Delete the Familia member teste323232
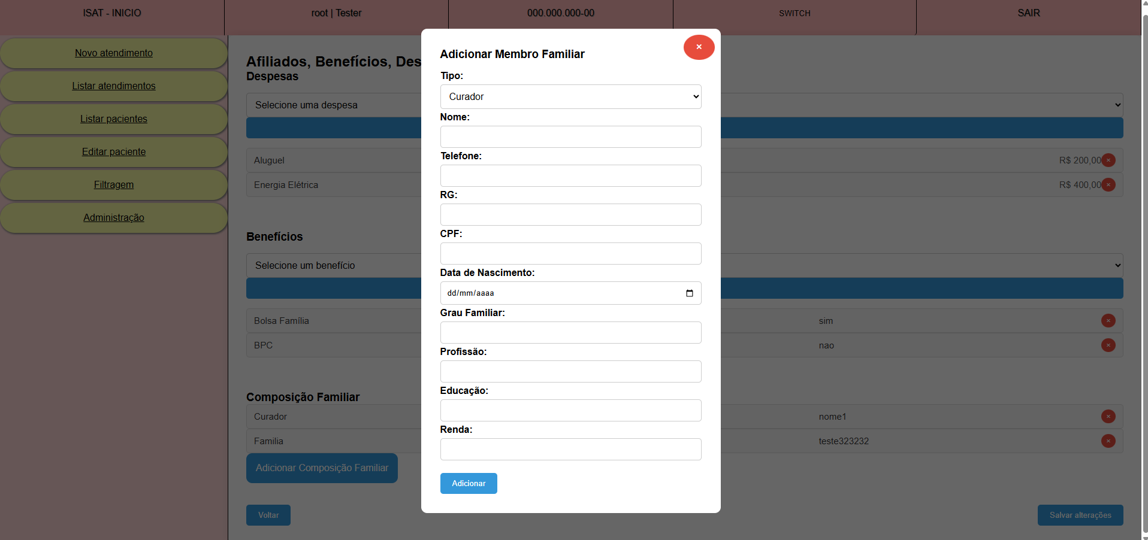The image size is (1148, 540). [x=1108, y=441]
